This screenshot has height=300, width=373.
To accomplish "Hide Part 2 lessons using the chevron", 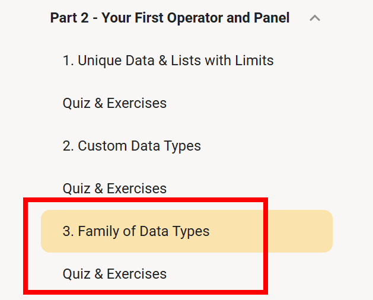I will tap(315, 18).
